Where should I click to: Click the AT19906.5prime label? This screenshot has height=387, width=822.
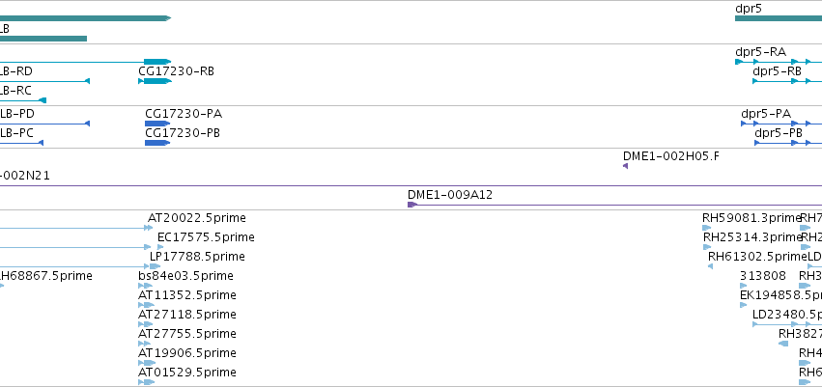(187, 353)
